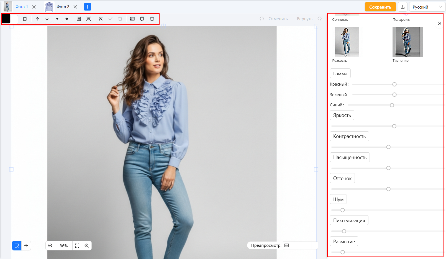Viewport: 446px width, 259px height.
Task: Activate the move pan tool
Action: [26, 246]
